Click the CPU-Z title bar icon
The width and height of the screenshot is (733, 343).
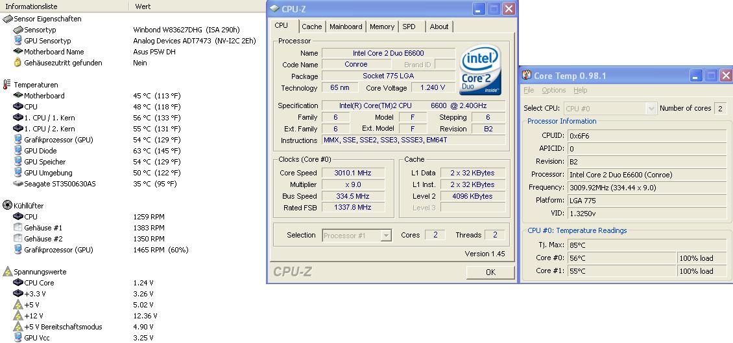[274, 8]
